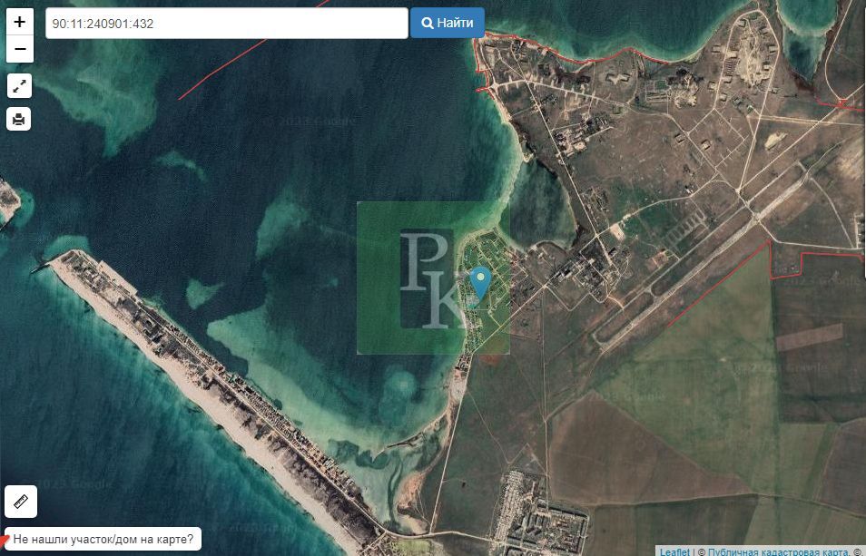
Task: Zoom in with the plus button
Action: pyautogui.click(x=20, y=22)
